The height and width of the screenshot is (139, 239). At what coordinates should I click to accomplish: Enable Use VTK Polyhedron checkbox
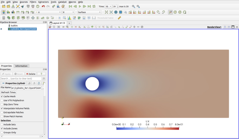point(2,100)
